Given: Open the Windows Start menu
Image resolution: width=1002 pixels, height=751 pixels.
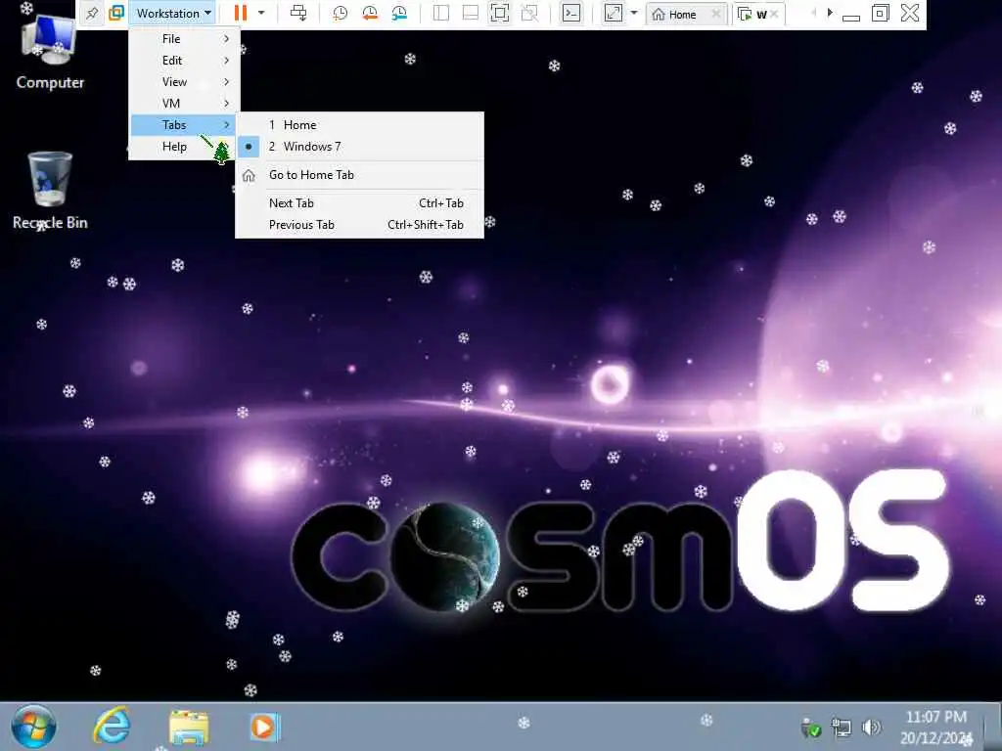Looking at the screenshot, I should tap(33, 727).
